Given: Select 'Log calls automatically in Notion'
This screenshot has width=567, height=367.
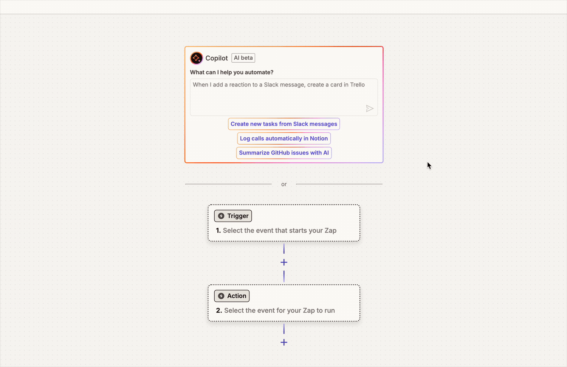Looking at the screenshot, I should [283, 138].
